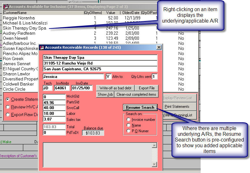Open the Show Job button

pyautogui.click(x=105, y=94)
